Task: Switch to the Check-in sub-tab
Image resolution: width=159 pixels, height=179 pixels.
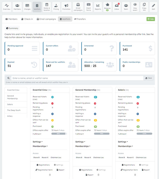Action: 27,19
